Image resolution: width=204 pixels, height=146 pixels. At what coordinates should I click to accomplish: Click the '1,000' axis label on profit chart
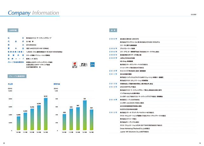point(56,91)
